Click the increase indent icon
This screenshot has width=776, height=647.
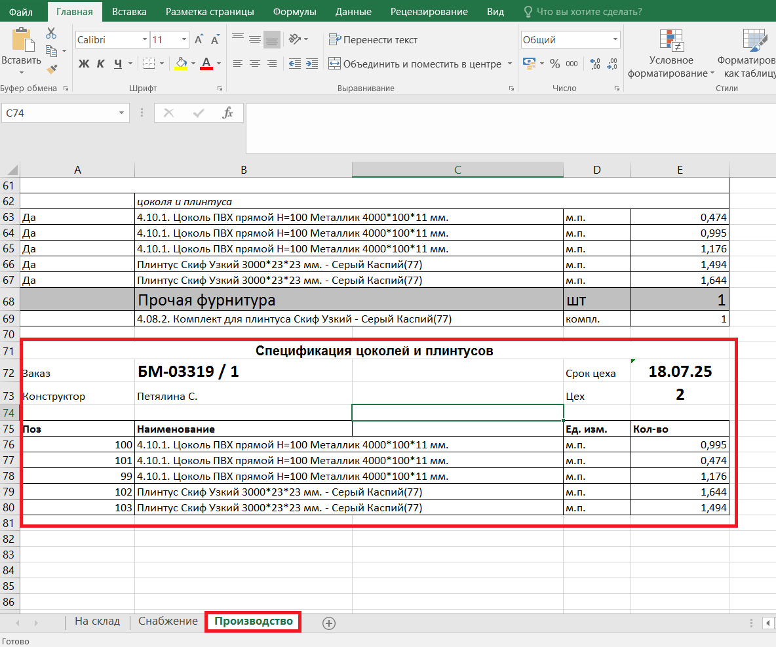(x=312, y=64)
